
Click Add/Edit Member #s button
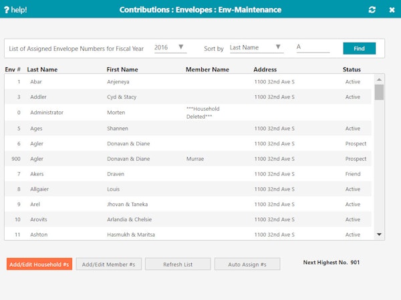click(108, 264)
